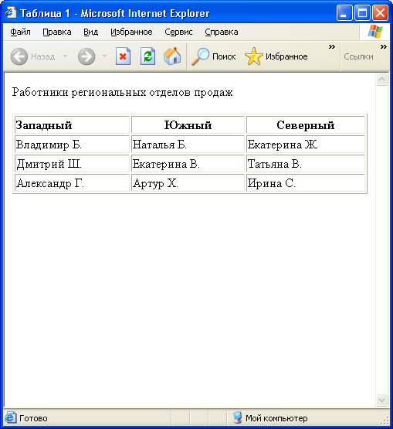Open the Вид menu
393x429 pixels.
pos(91,32)
